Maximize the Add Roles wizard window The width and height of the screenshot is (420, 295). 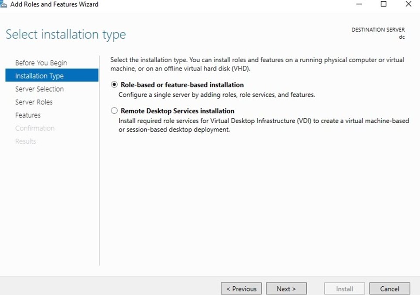pos(383,4)
